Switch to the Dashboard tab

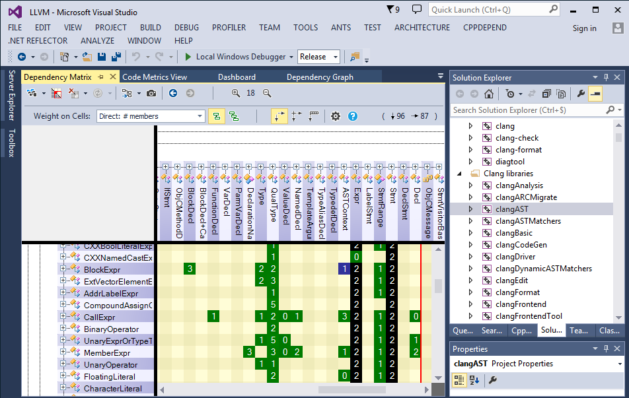(x=237, y=77)
